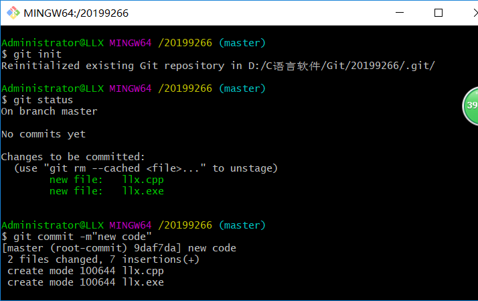Click the 'git status' command text
Viewport: 478px width, 301px height.
pyautogui.click(x=42, y=100)
